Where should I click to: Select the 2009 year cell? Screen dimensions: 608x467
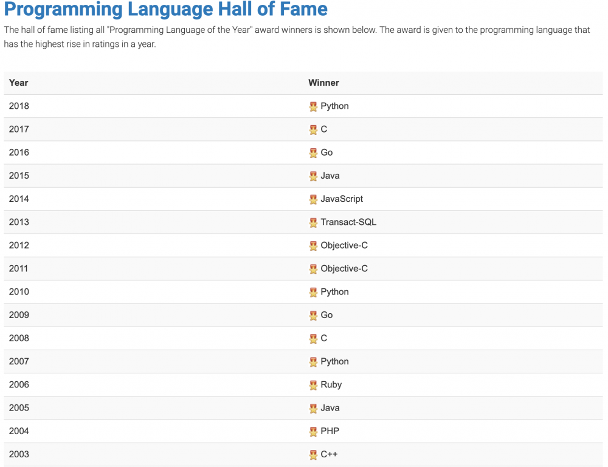click(19, 316)
